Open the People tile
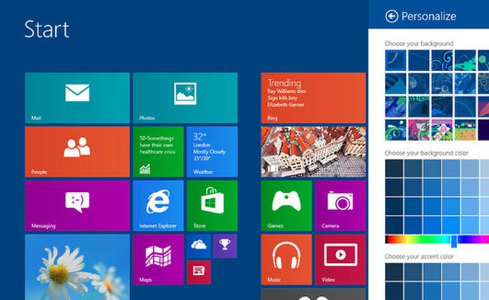Viewport: 489px width, 300px height. (78, 151)
